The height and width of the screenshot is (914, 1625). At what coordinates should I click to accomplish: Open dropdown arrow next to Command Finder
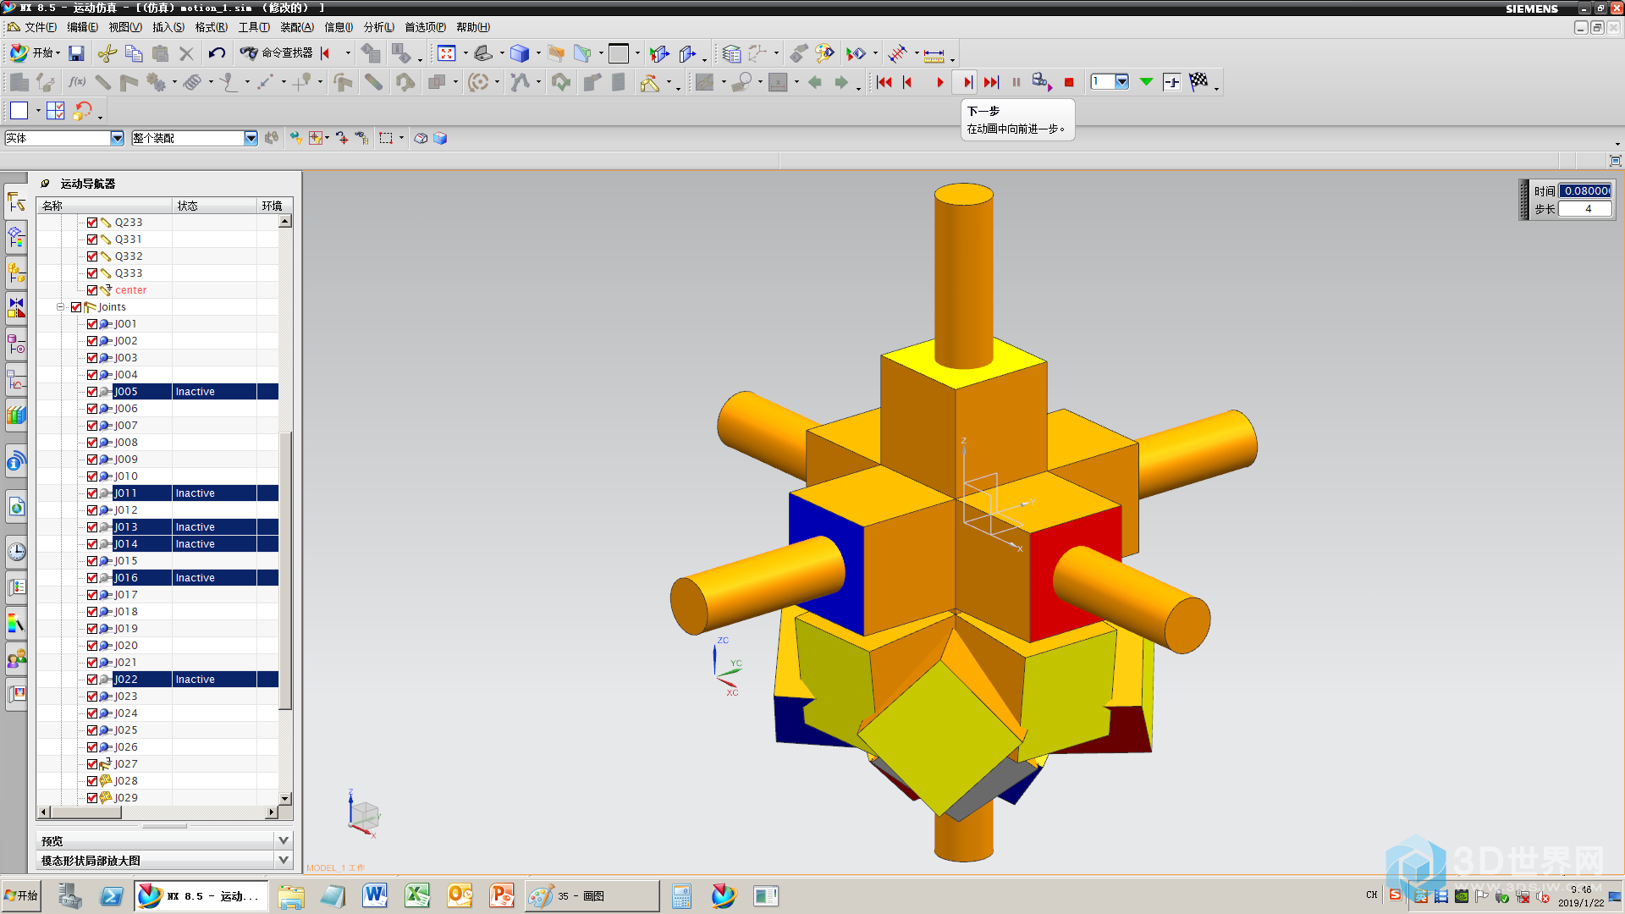(348, 53)
